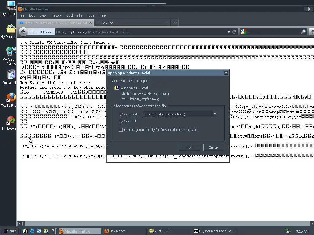Click the windows1.0.vhd file icon in the dialog

pyautogui.click(x=117, y=88)
